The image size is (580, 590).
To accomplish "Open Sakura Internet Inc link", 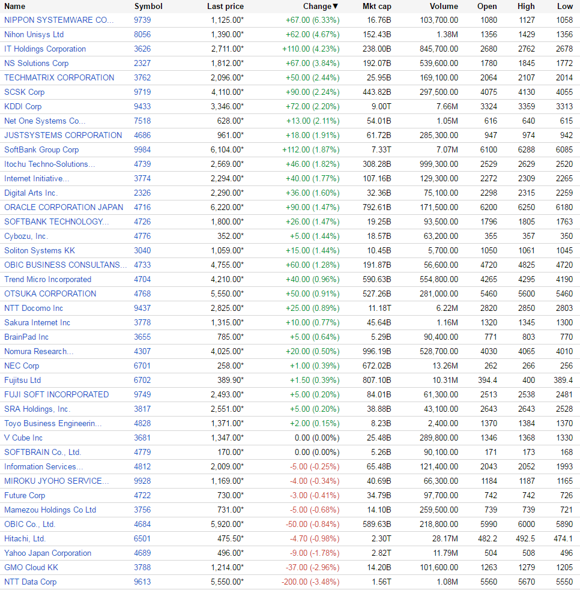I will pos(37,322).
